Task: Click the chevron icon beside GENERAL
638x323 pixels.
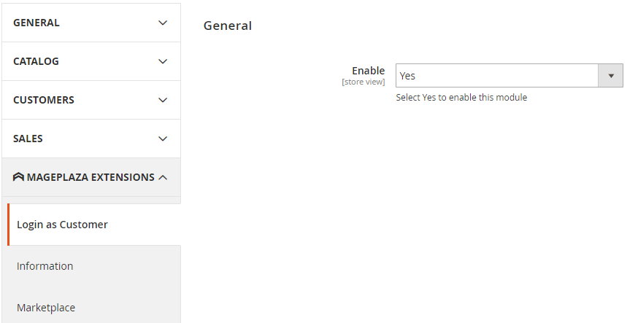Action: pos(163,23)
